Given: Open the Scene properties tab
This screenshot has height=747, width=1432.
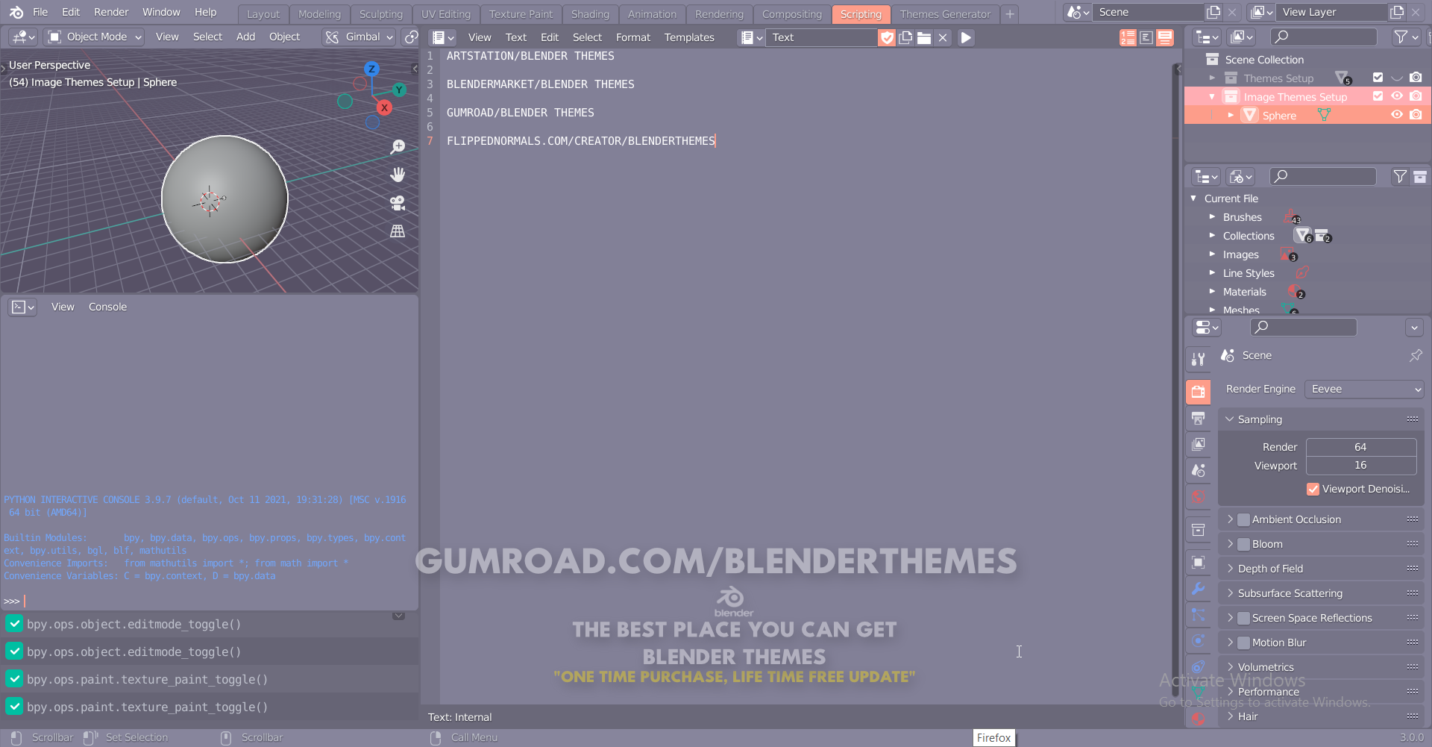Looking at the screenshot, I should 1199,470.
